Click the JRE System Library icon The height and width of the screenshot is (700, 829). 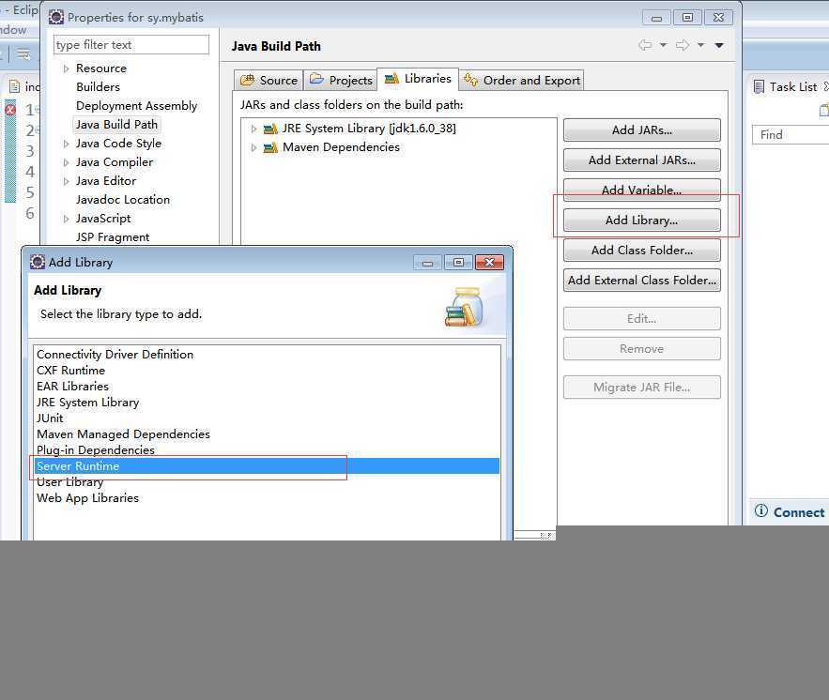(270, 129)
